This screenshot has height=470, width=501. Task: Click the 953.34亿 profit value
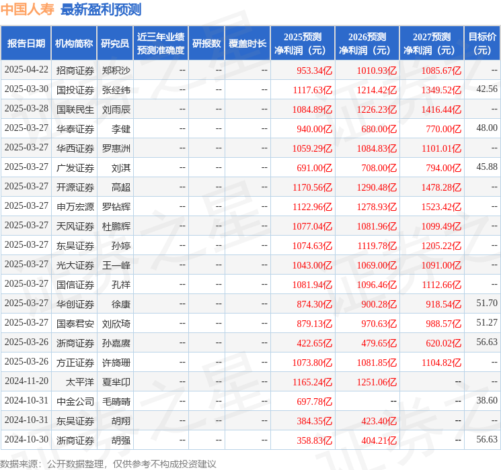pyautogui.click(x=315, y=70)
